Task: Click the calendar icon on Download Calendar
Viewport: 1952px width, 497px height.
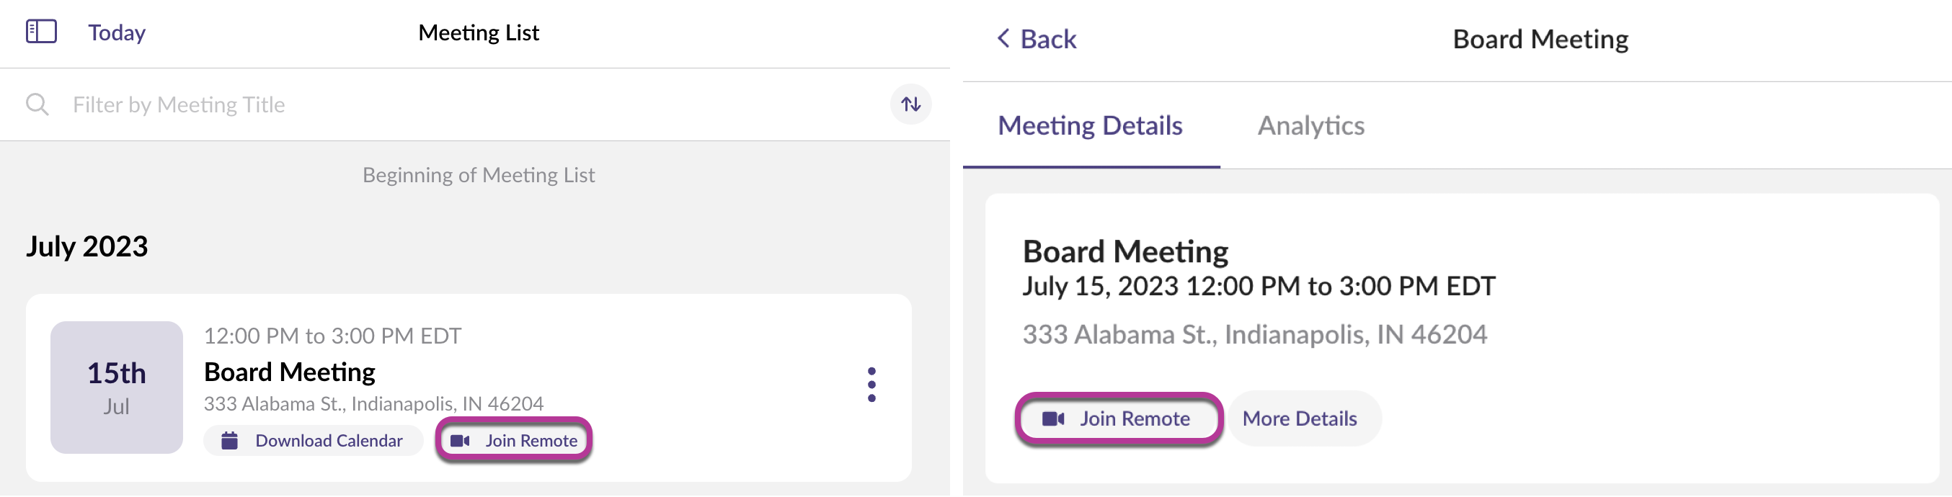Action: (x=230, y=441)
